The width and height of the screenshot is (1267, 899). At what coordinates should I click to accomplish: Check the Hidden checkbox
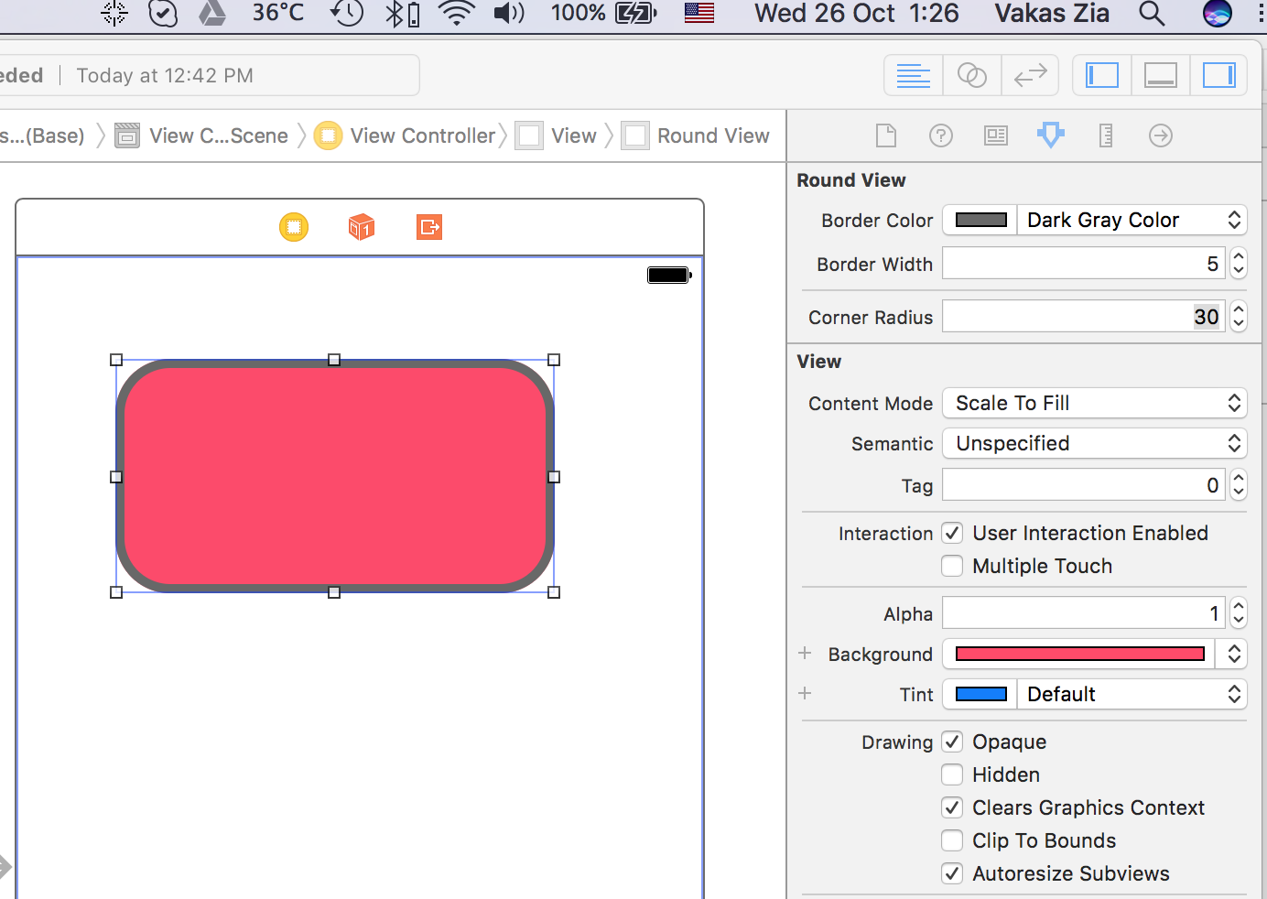click(x=952, y=774)
